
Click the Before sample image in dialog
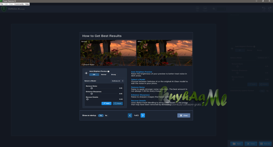pos(108,53)
